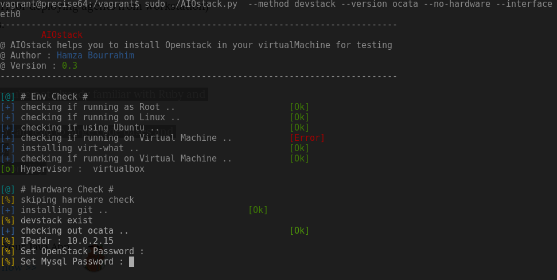The width and height of the screenshot is (557, 280).
Task: Click the red AIOstack title text
Action: click(62, 35)
